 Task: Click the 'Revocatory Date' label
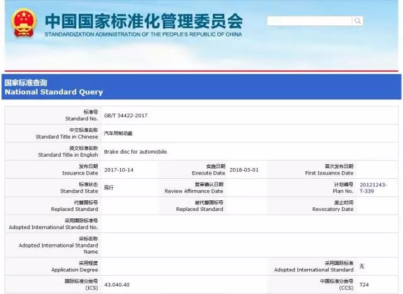332,209
